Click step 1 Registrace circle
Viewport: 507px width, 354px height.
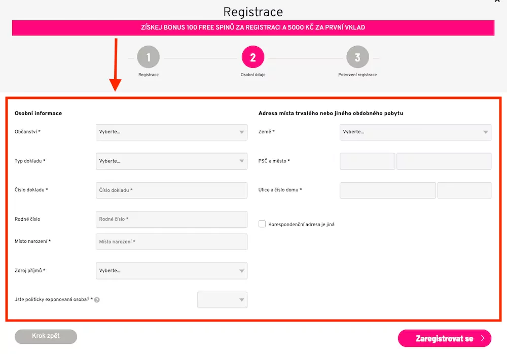coord(148,57)
